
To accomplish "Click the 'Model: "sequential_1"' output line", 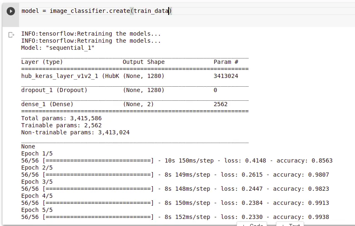I will point(58,48).
